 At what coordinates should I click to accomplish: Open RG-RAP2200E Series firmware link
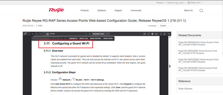pyautogui.click(x=198, y=52)
